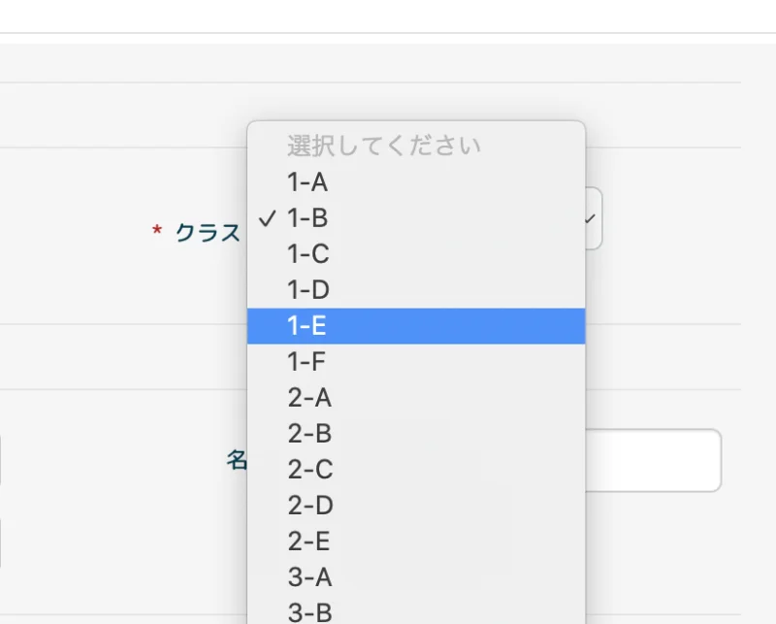
Task: Choose class 2-A
Action: point(416,398)
